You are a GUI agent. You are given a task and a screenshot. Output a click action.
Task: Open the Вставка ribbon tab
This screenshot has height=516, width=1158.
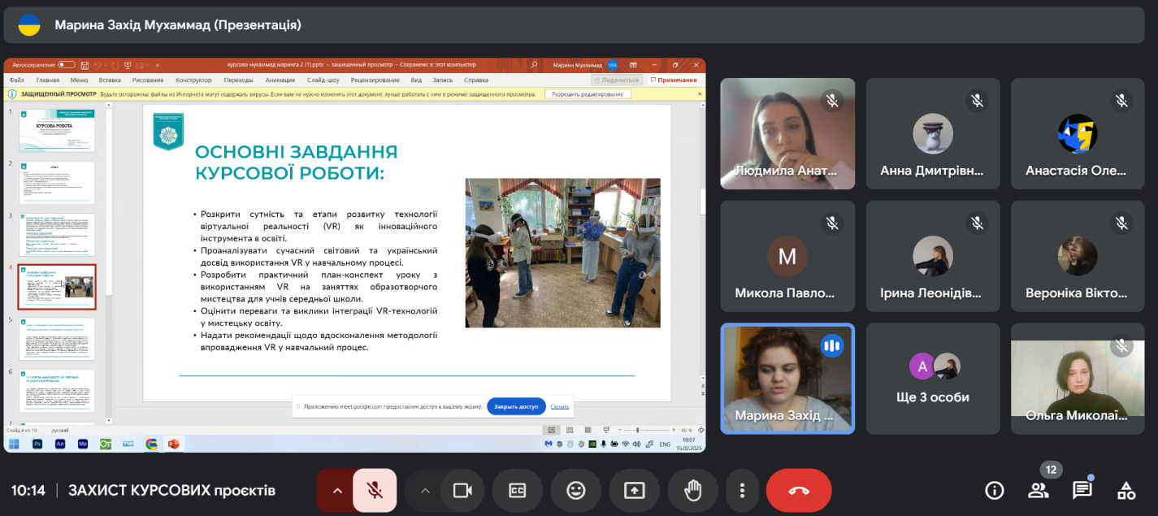[x=110, y=80]
